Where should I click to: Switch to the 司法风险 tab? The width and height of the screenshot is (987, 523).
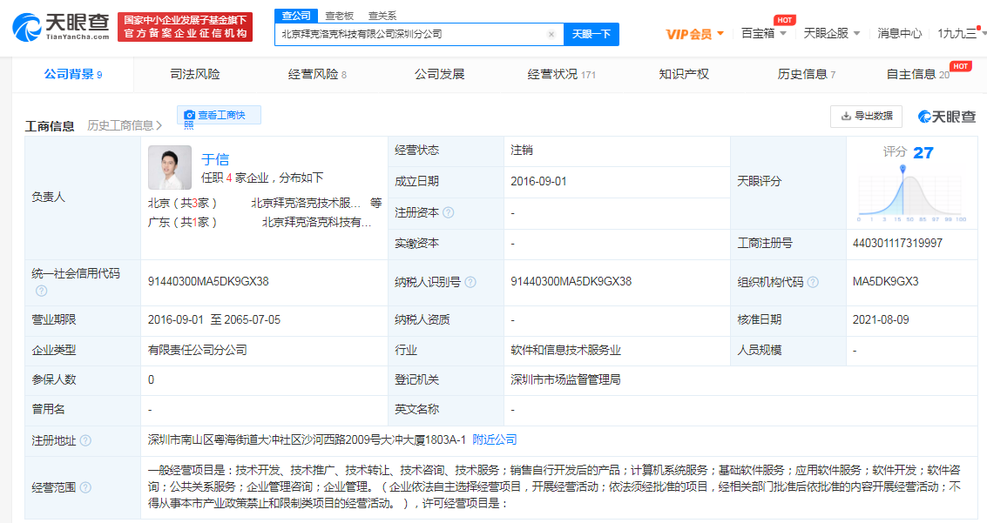195,74
